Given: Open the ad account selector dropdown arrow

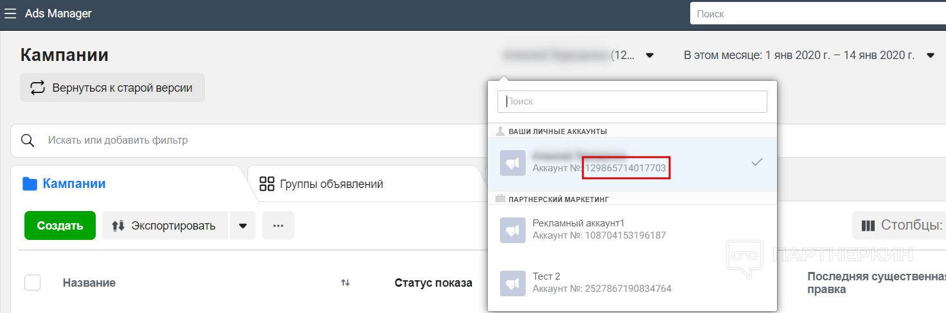Looking at the screenshot, I should point(650,56).
